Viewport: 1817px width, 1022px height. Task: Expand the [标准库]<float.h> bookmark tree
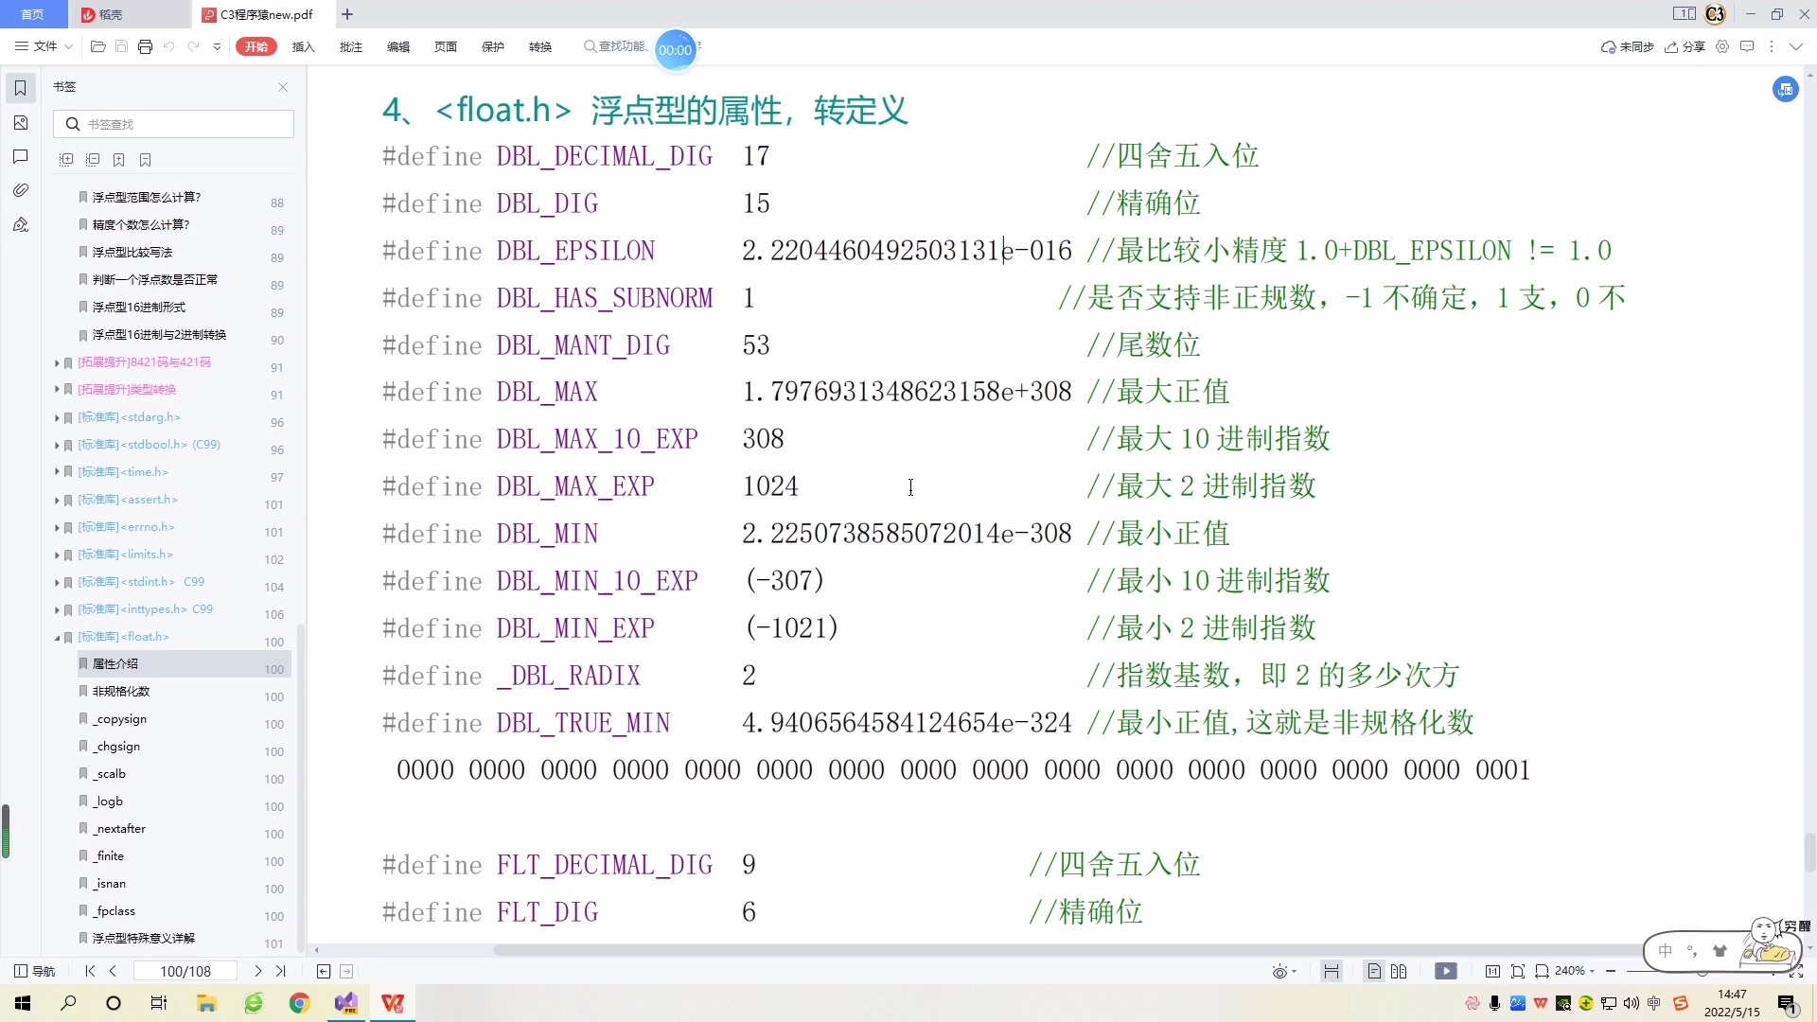(x=56, y=636)
